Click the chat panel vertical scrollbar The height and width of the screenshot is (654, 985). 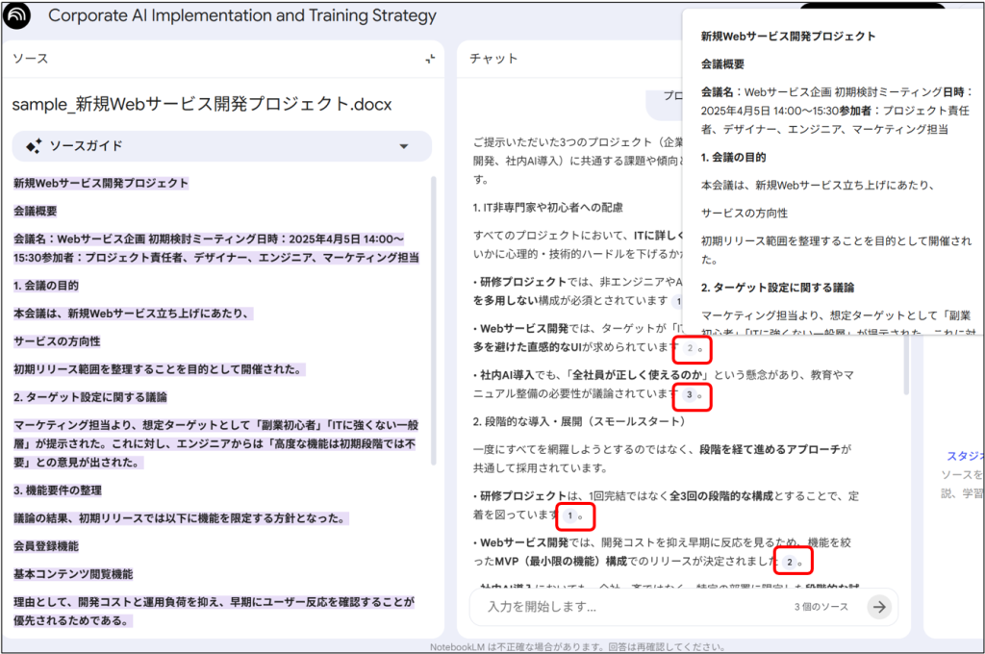[906, 365]
